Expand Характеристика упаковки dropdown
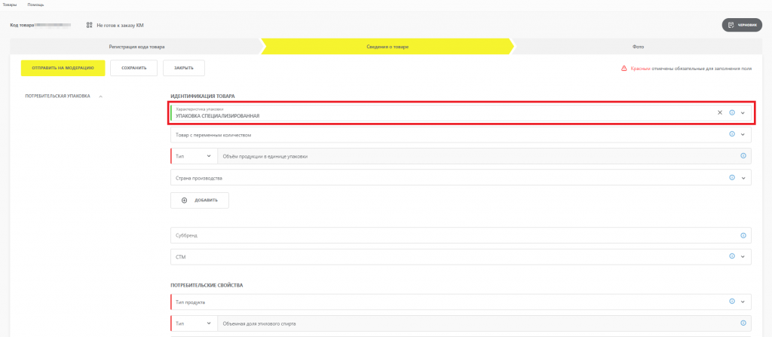Screen dimensions: 772x337 click(743, 112)
